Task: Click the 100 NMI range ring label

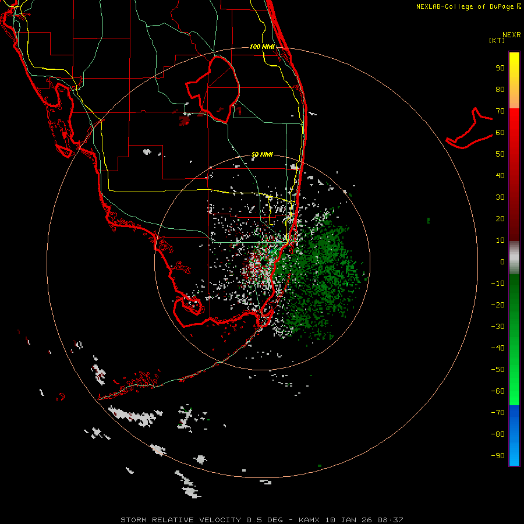Action: 262,47
